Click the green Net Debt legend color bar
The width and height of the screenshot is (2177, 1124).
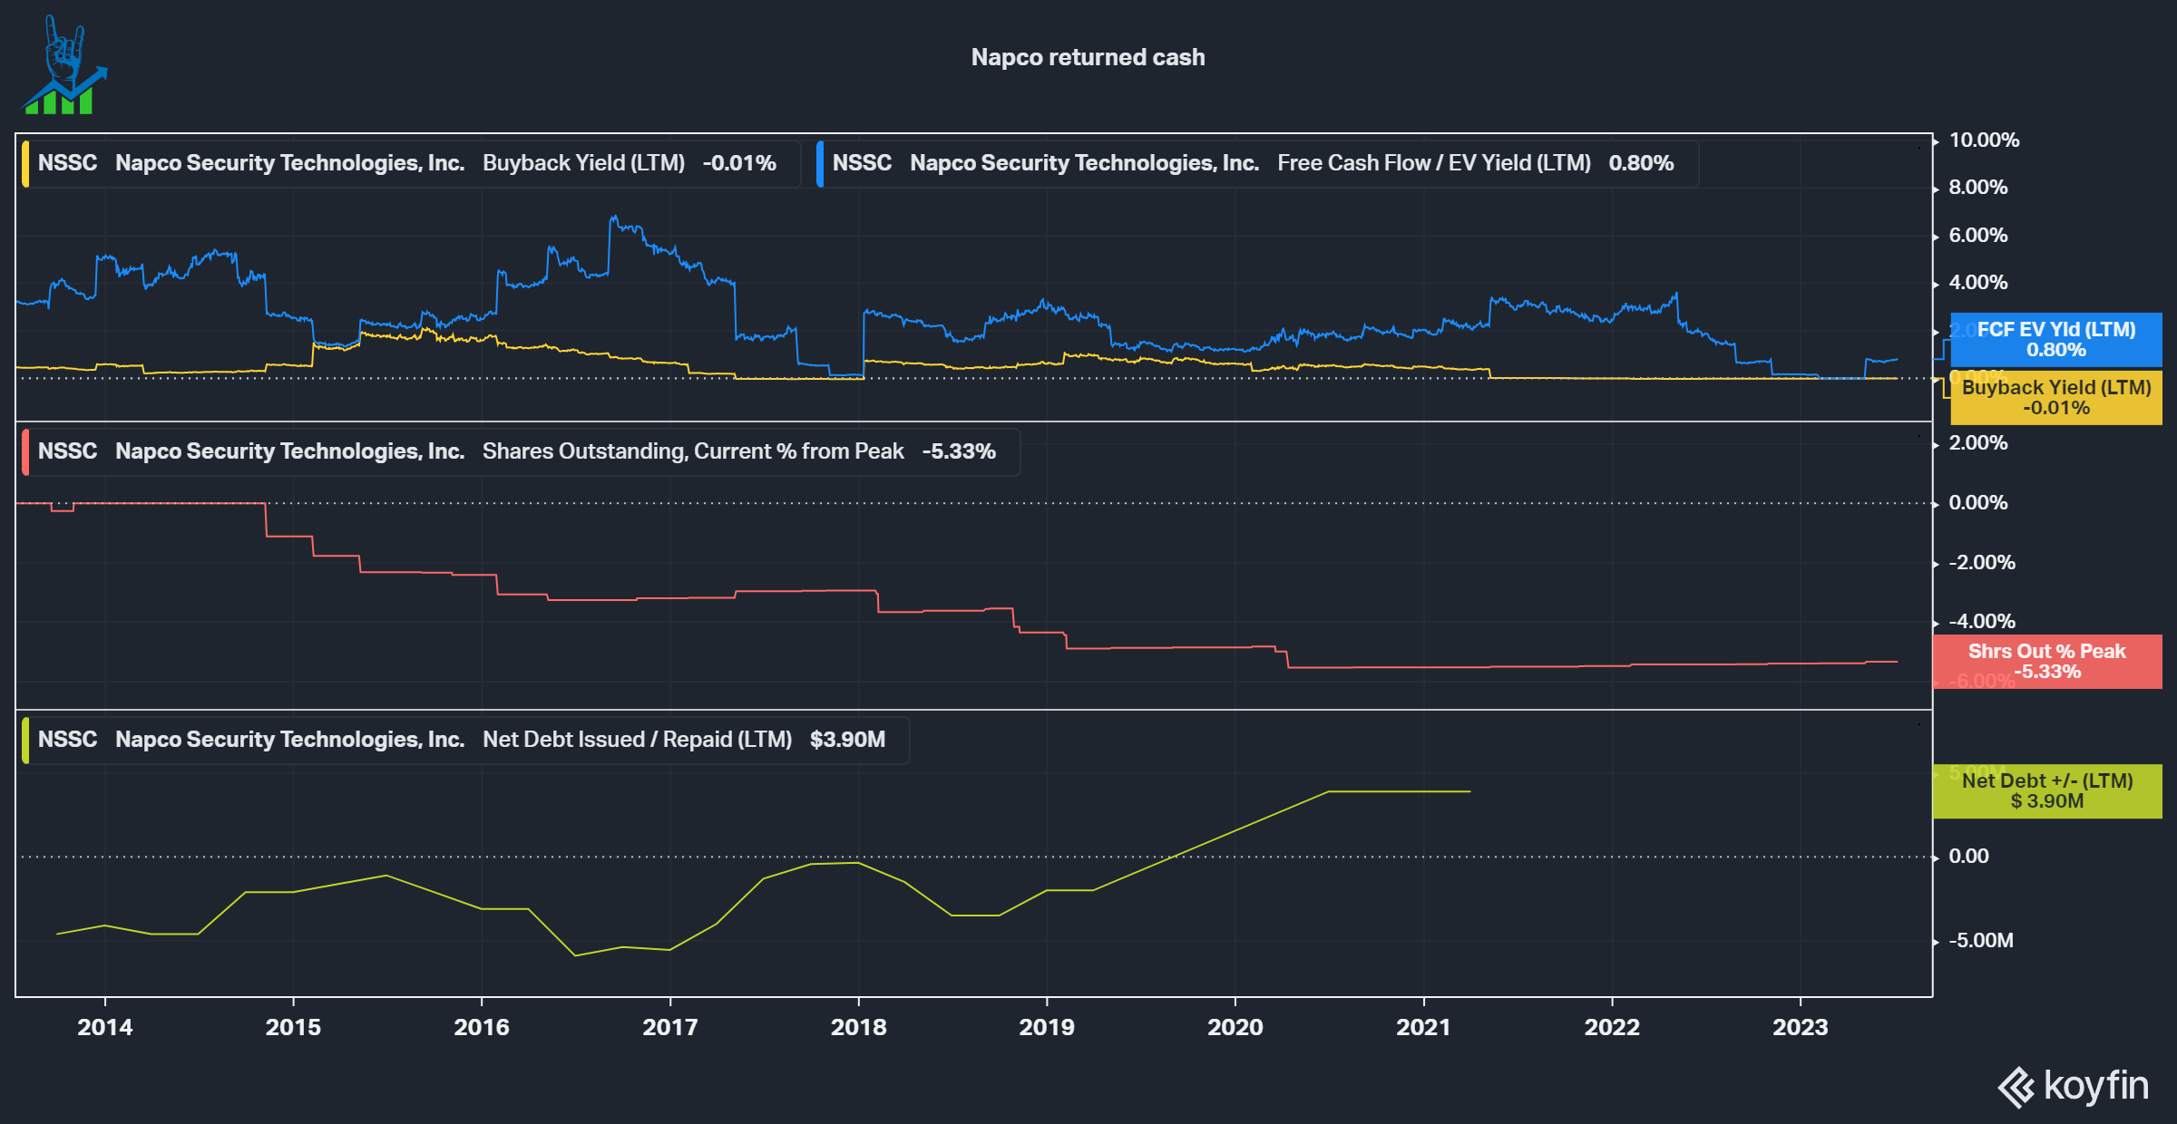(25, 741)
